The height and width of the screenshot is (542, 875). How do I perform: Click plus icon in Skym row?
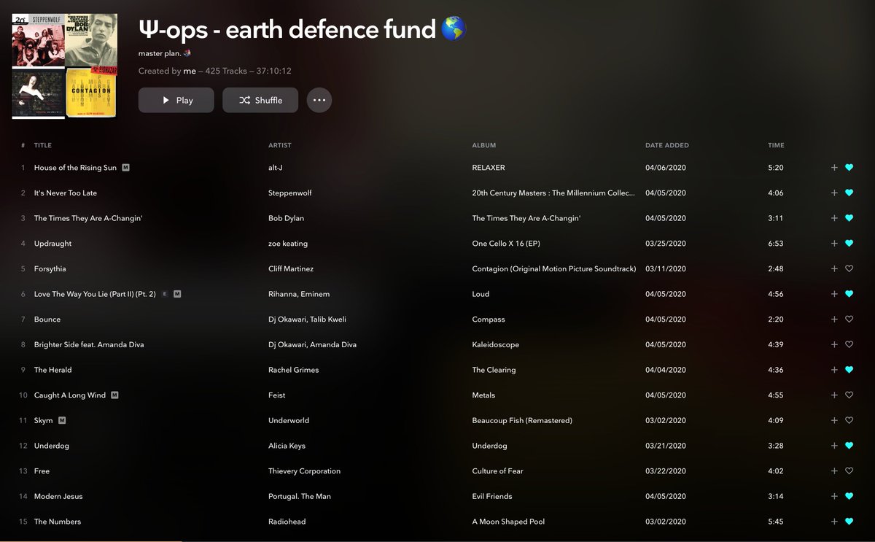pos(834,421)
